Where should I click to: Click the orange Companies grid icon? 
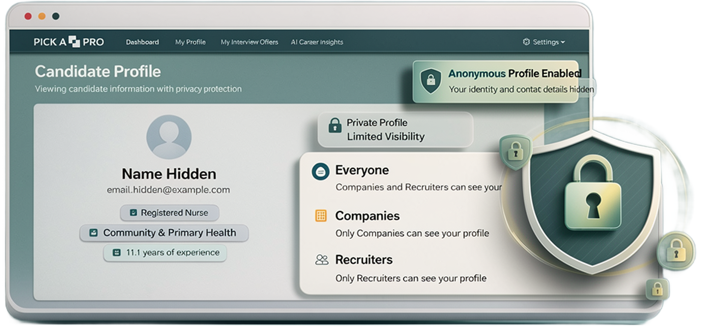tap(320, 216)
